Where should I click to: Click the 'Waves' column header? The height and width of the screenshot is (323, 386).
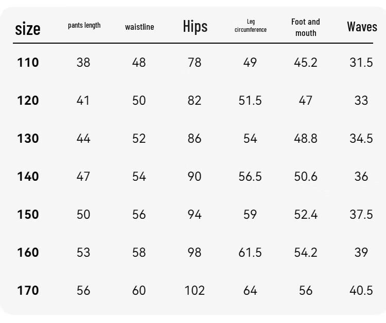[362, 27]
